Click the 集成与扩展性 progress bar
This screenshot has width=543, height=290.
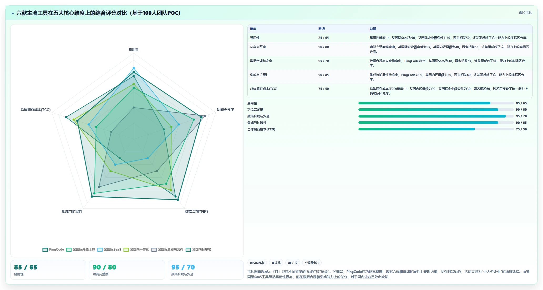436,123
